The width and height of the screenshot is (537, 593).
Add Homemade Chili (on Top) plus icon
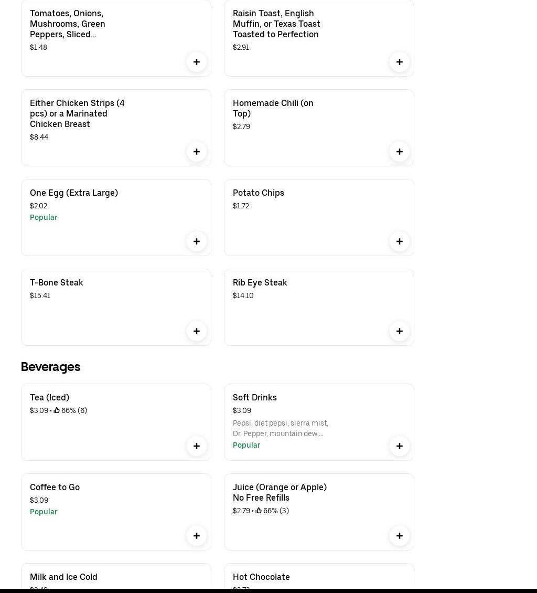point(400,152)
